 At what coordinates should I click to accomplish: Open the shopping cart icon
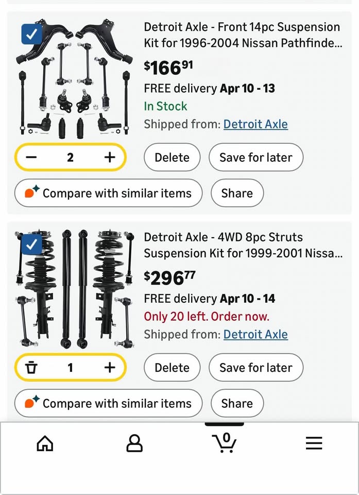[x=224, y=442]
